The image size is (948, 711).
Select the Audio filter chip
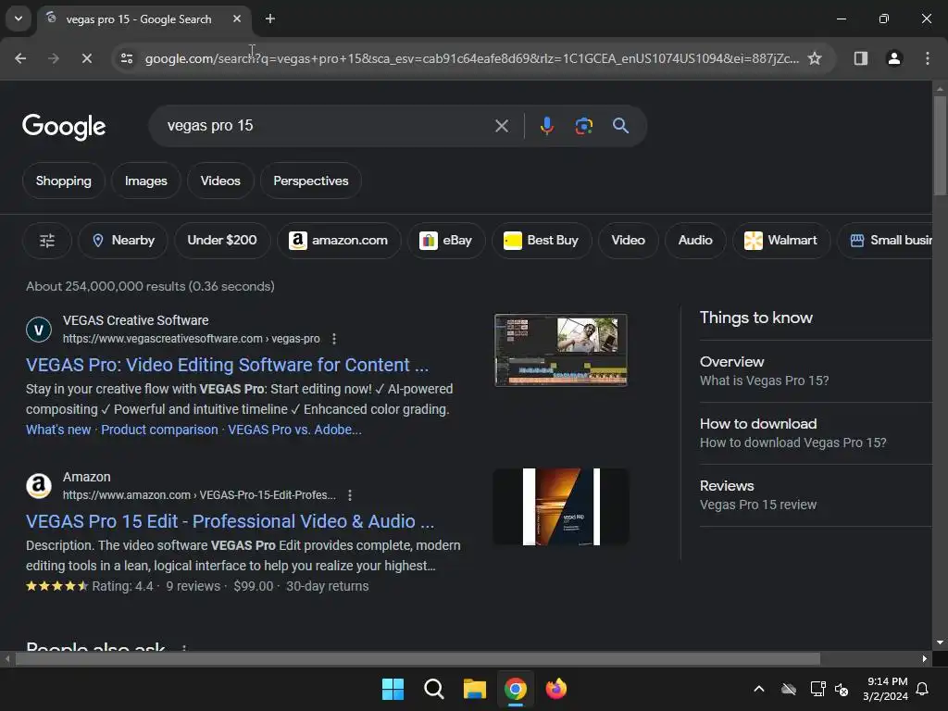pyautogui.click(x=695, y=241)
